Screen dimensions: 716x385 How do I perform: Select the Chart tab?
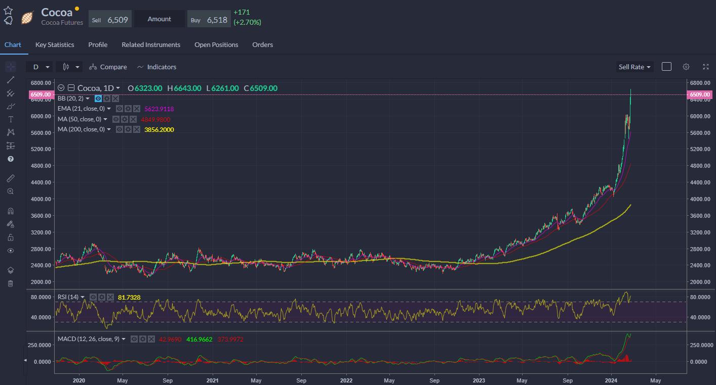coord(13,44)
